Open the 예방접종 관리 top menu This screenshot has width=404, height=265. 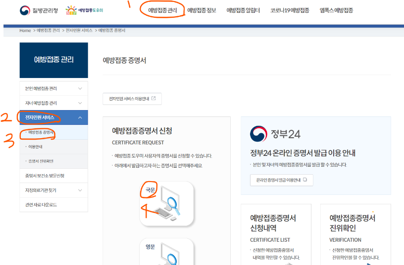point(162,10)
